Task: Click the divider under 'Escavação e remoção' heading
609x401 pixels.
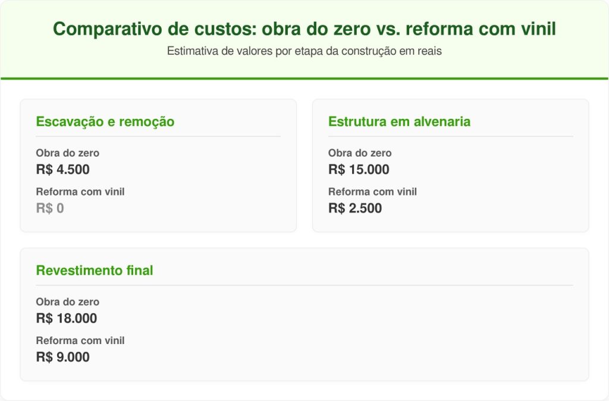Action: 158,137
